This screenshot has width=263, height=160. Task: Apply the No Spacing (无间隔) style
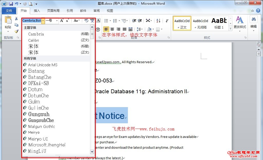200,23
